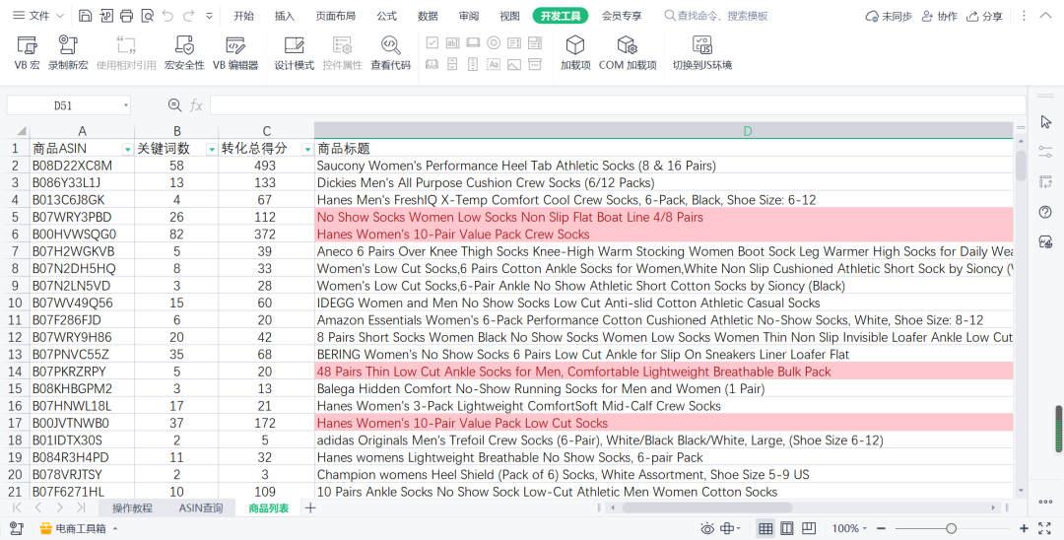Save the workbook with save icon
The image size is (1064, 540).
(x=86, y=16)
